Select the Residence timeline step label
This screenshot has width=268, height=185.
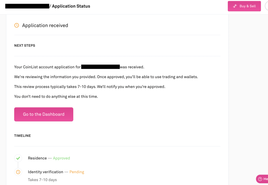pyautogui.click(x=37, y=158)
